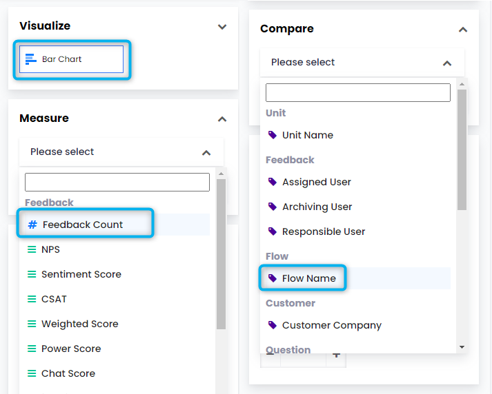Click the Measure dropdown search field
Viewport: 492px width, 394px height.
click(x=117, y=182)
